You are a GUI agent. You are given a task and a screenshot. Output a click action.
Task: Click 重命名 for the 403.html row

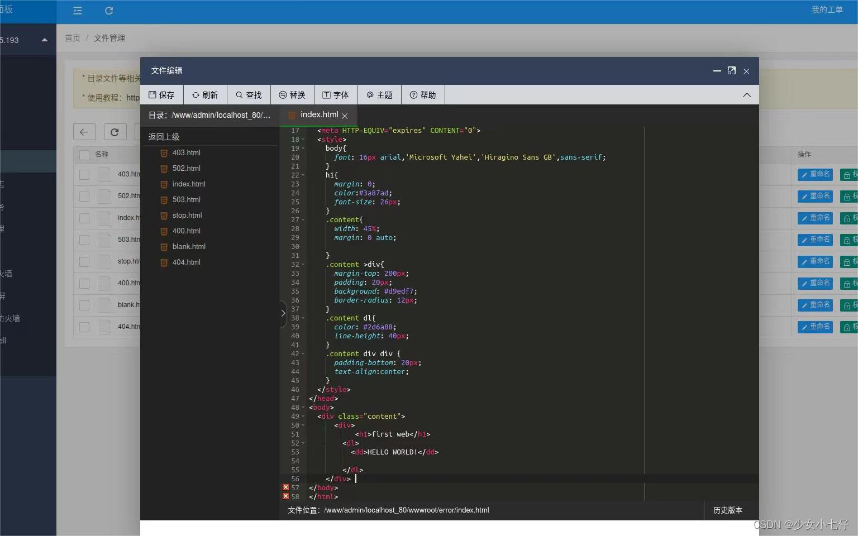(x=816, y=174)
